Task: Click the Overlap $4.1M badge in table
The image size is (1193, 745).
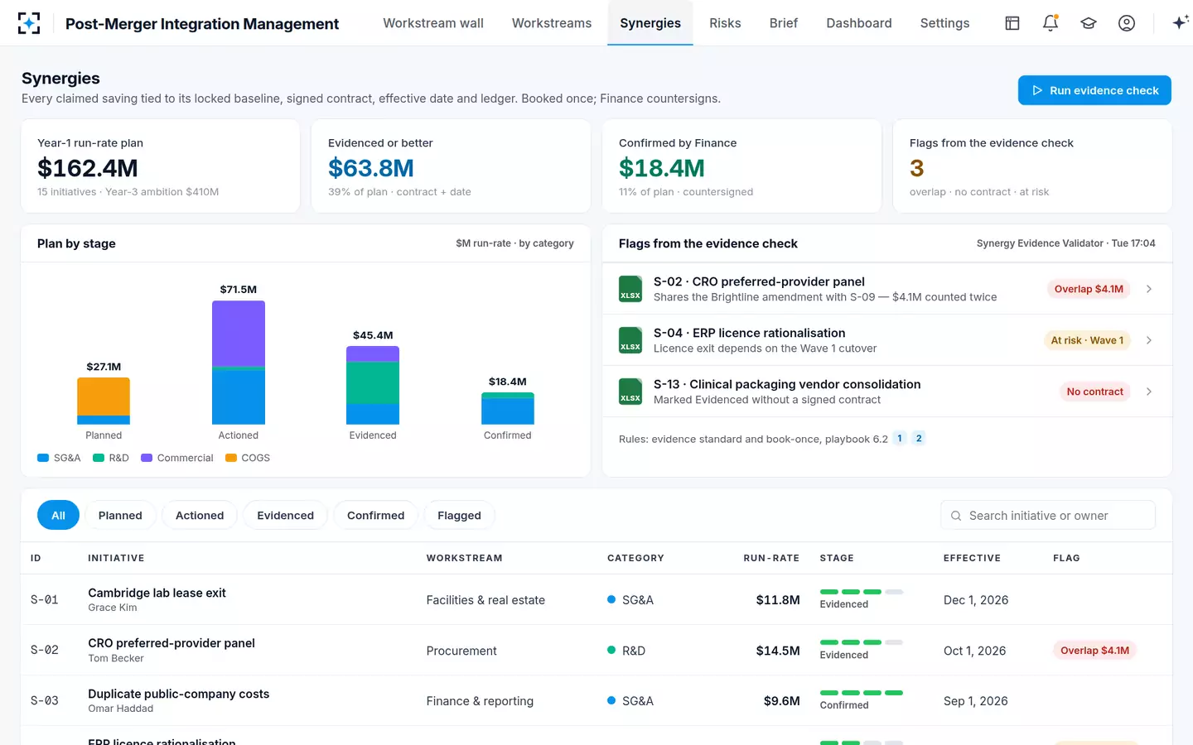Action: [x=1094, y=651]
